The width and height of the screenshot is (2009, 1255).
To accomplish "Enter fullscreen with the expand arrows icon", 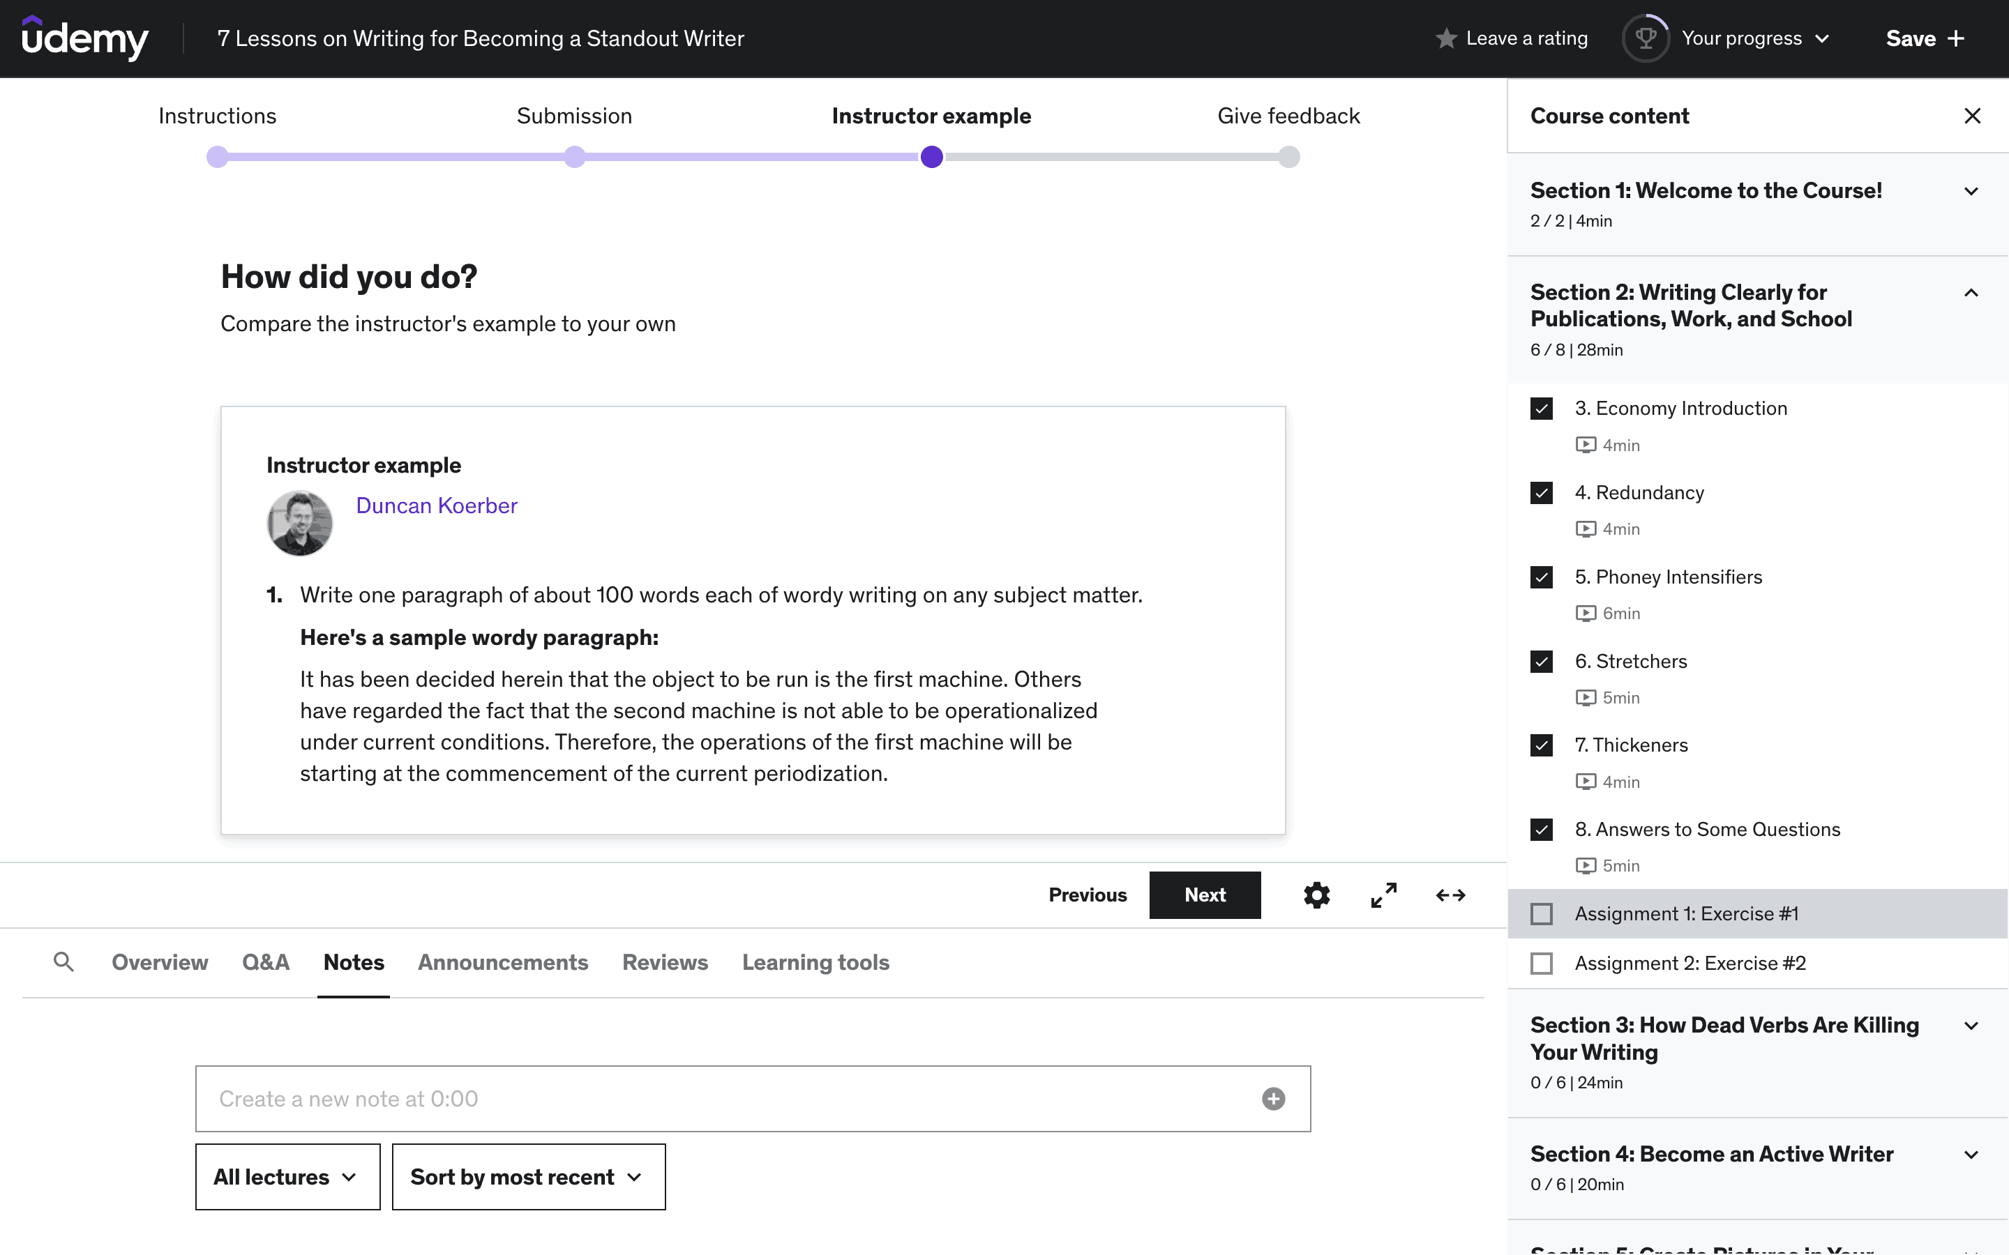I will tap(1383, 895).
